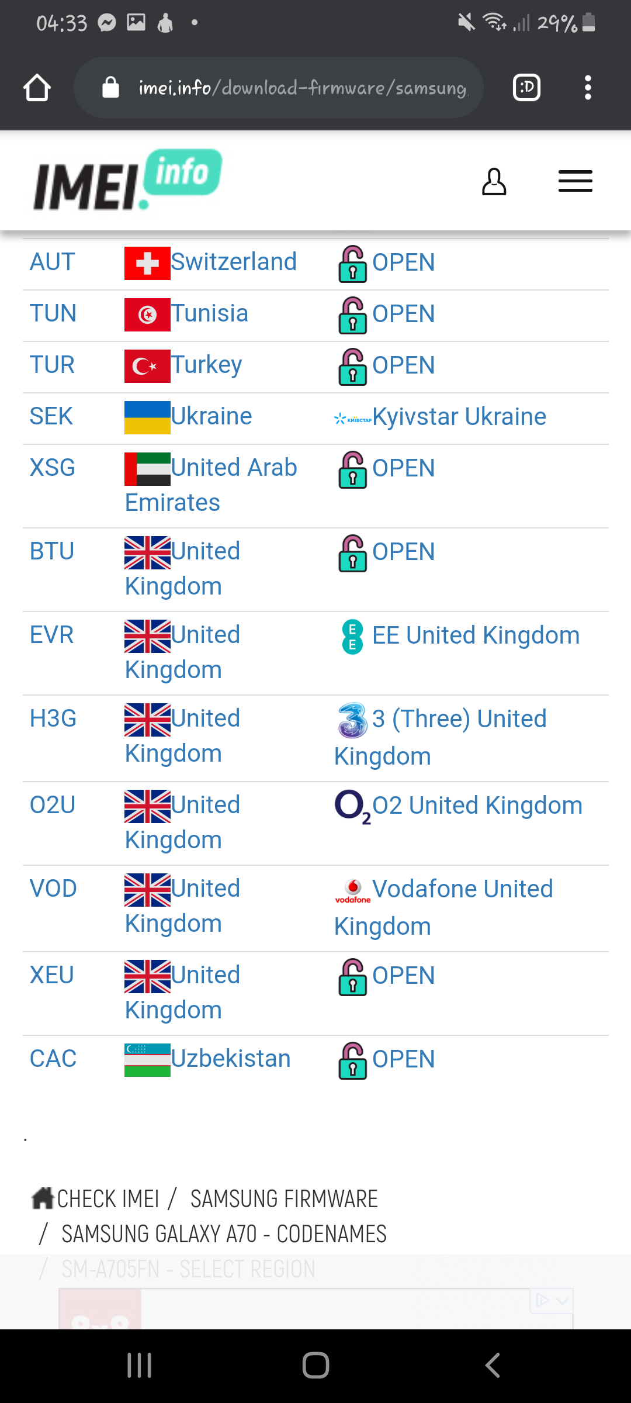Tap the browser home icon
Viewport: 631px width, 1403px height.
point(37,88)
